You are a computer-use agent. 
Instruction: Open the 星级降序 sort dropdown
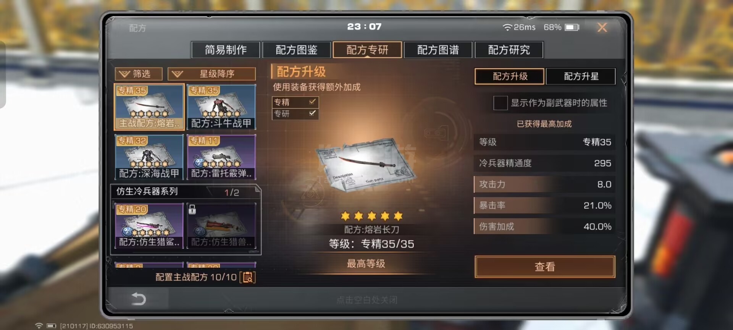click(212, 74)
